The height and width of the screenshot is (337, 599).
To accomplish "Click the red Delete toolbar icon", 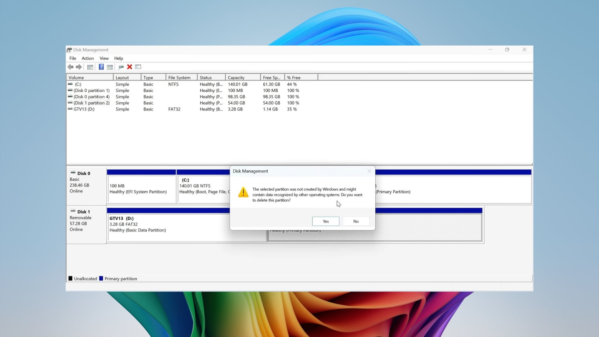I will click(129, 67).
